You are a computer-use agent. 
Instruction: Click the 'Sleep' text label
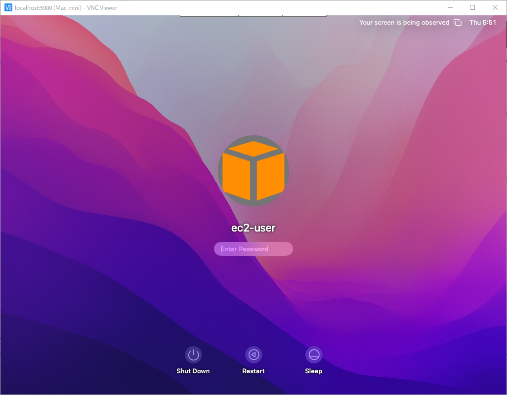click(x=314, y=371)
